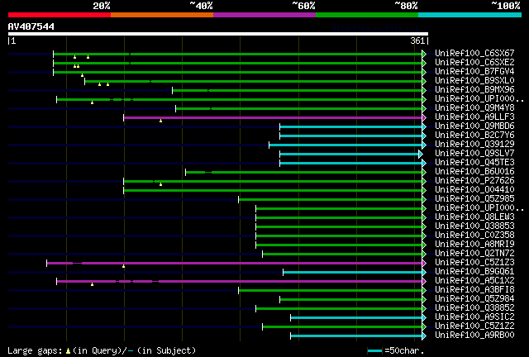Open the UniRef100_C6SX67 hit label

point(474,54)
